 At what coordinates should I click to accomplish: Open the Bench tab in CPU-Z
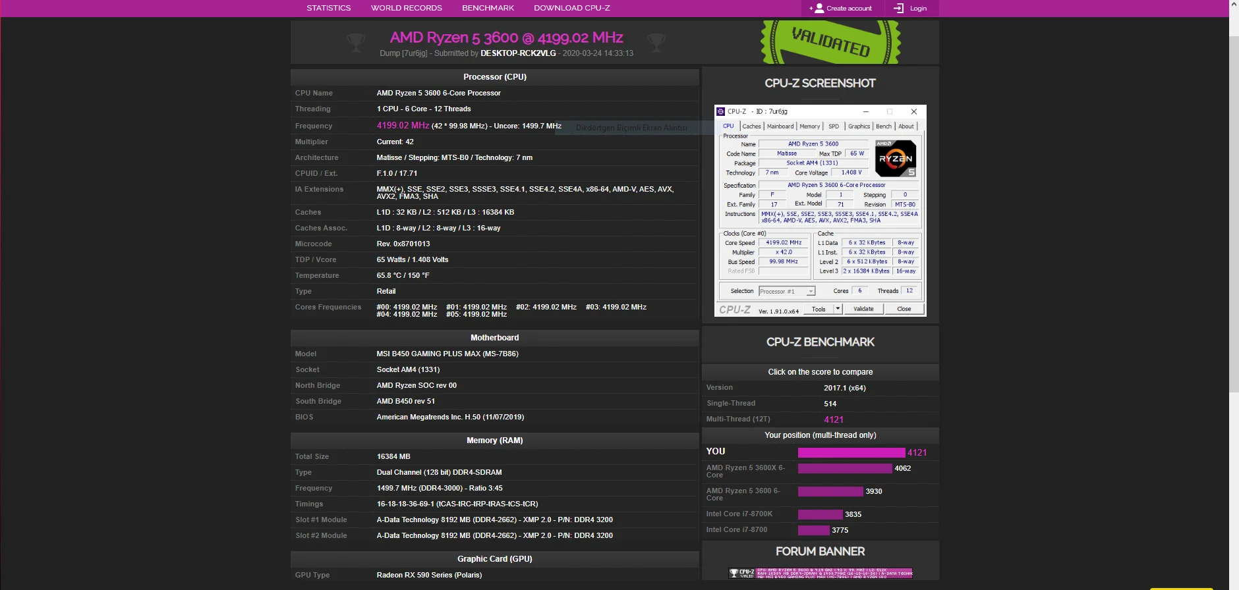click(x=884, y=126)
